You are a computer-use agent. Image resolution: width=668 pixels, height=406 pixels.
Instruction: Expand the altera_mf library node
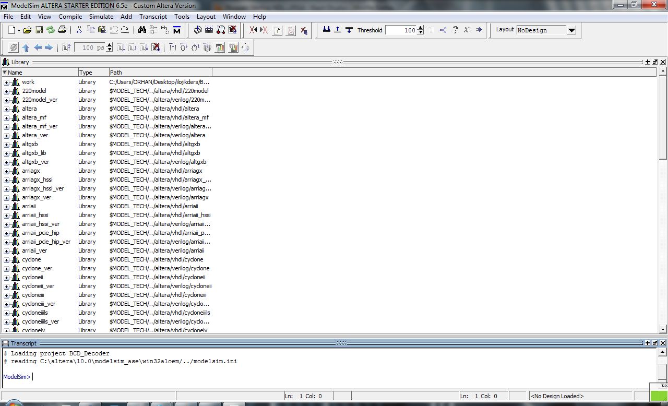pos(6,118)
